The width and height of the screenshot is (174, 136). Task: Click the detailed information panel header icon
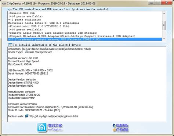(x=10, y=45)
